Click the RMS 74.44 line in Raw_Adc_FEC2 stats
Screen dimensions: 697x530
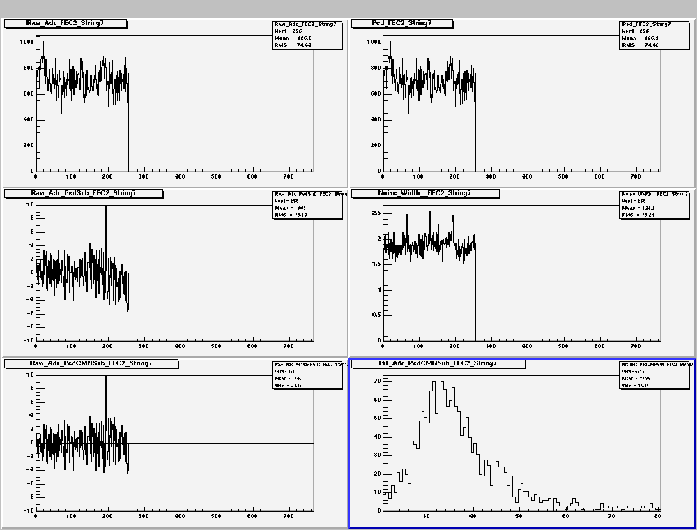point(293,45)
